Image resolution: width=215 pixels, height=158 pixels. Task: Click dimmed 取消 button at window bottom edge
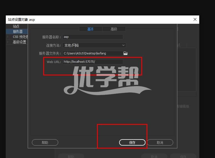(x=154, y=156)
